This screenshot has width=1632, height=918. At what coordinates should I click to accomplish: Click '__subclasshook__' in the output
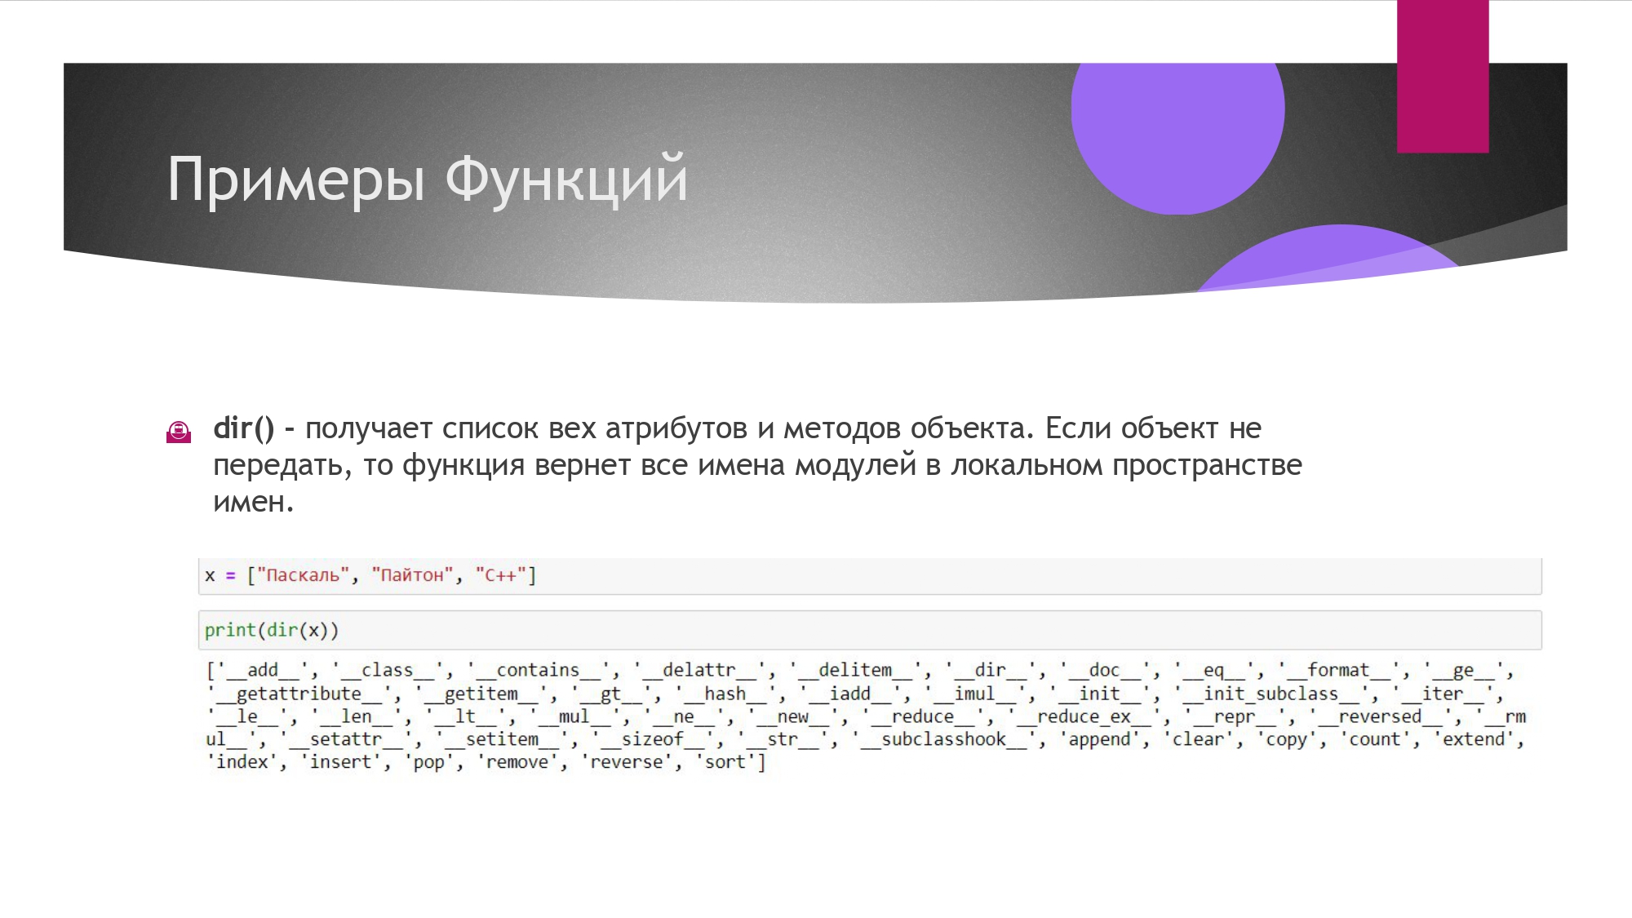click(944, 740)
